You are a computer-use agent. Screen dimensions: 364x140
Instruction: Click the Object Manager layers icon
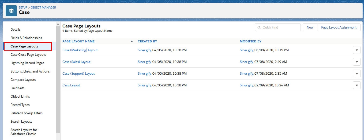pos(11,11)
